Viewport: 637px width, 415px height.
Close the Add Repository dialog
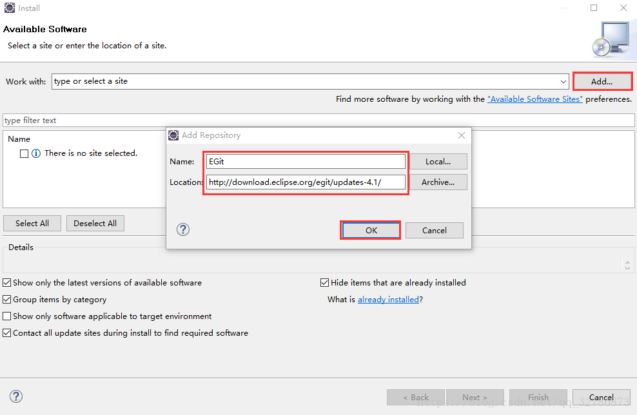[x=462, y=135]
